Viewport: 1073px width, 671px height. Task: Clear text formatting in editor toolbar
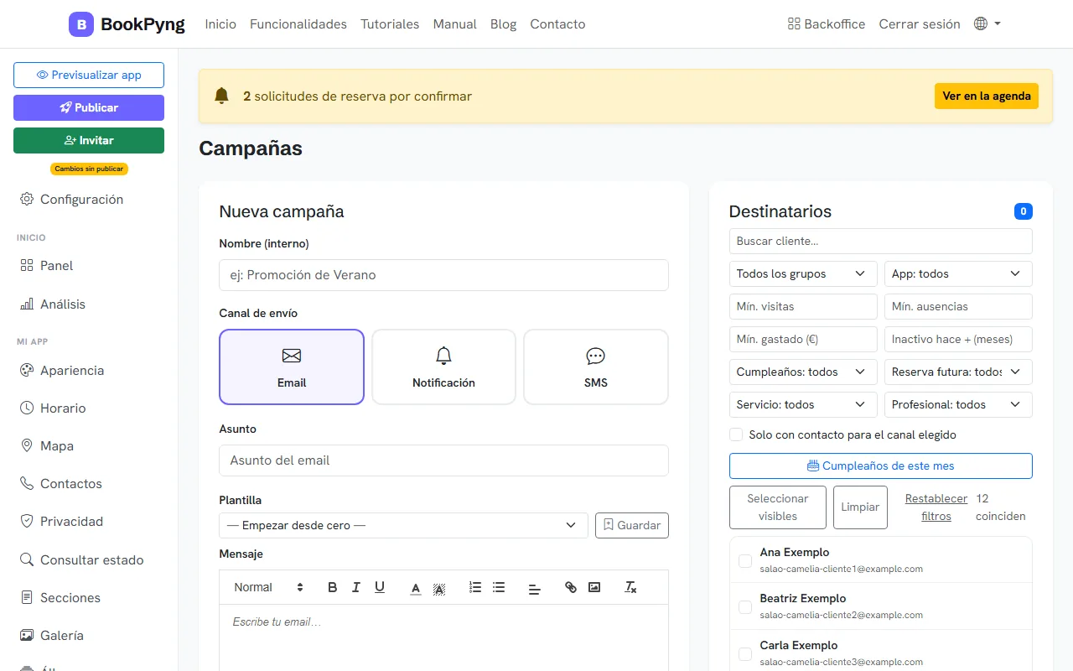(631, 587)
